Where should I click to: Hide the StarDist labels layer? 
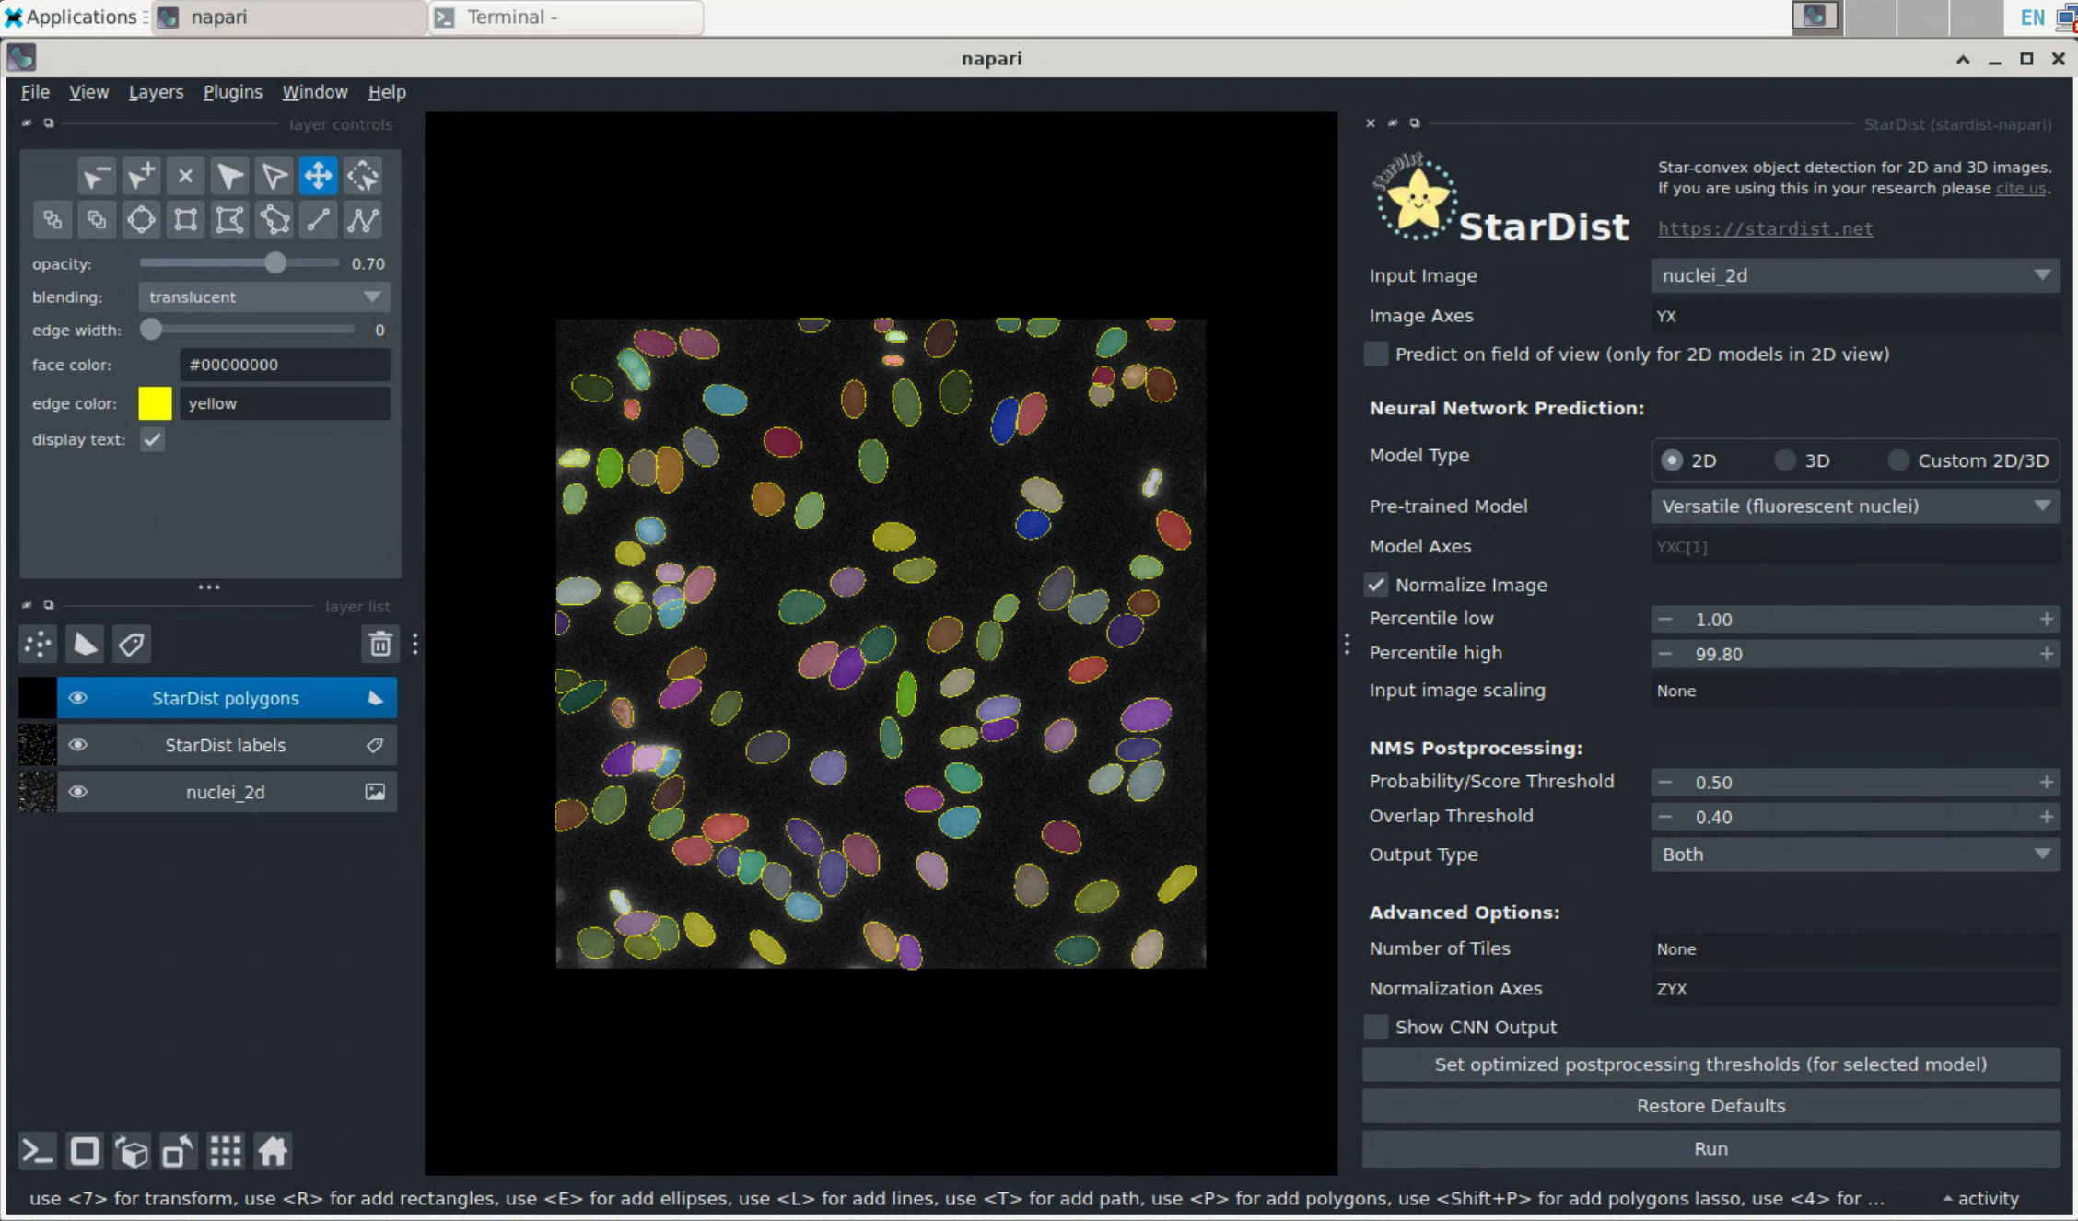[x=78, y=745]
